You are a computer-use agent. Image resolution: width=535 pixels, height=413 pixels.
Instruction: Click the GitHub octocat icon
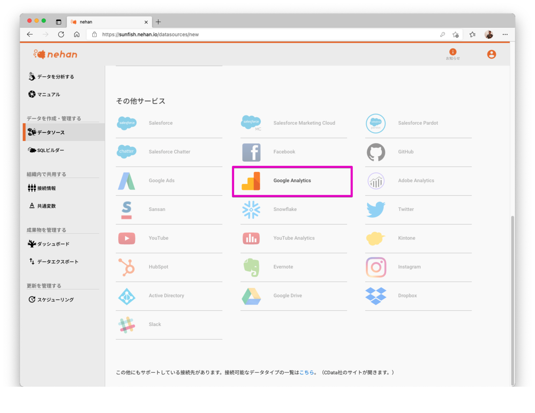click(x=376, y=152)
